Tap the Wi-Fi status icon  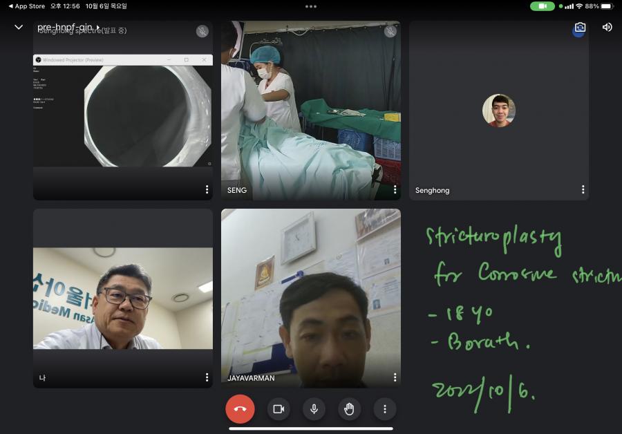point(579,6)
